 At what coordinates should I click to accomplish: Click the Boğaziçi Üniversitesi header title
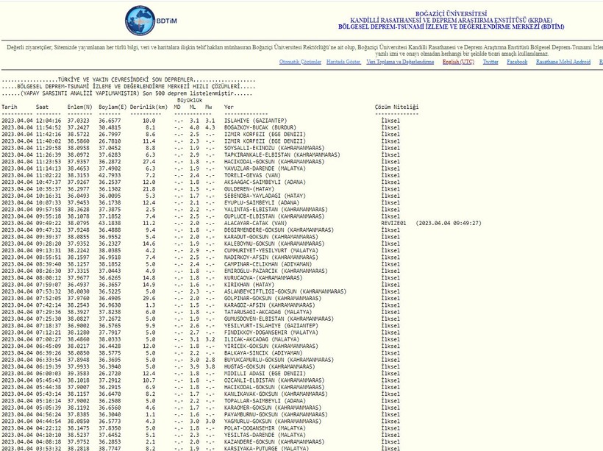[x=451, y=14]
